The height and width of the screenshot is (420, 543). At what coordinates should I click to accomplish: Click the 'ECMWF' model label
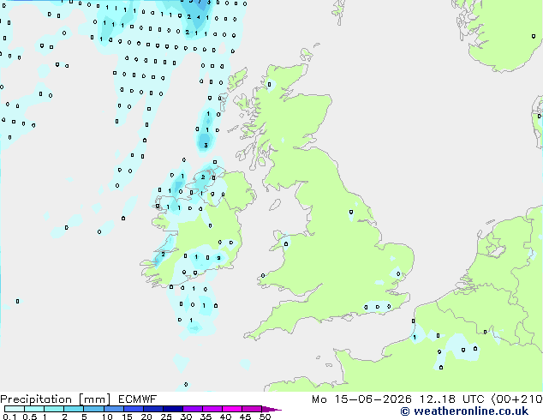tap(138, 399)
